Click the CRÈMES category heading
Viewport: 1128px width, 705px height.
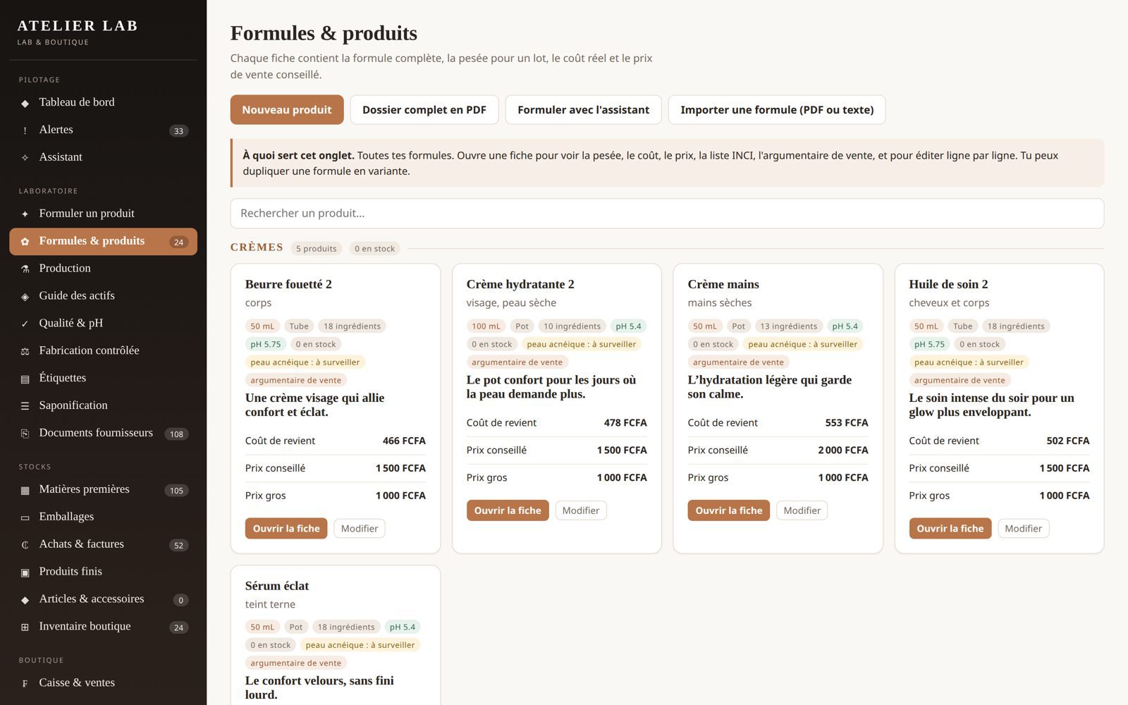(257, 247)
